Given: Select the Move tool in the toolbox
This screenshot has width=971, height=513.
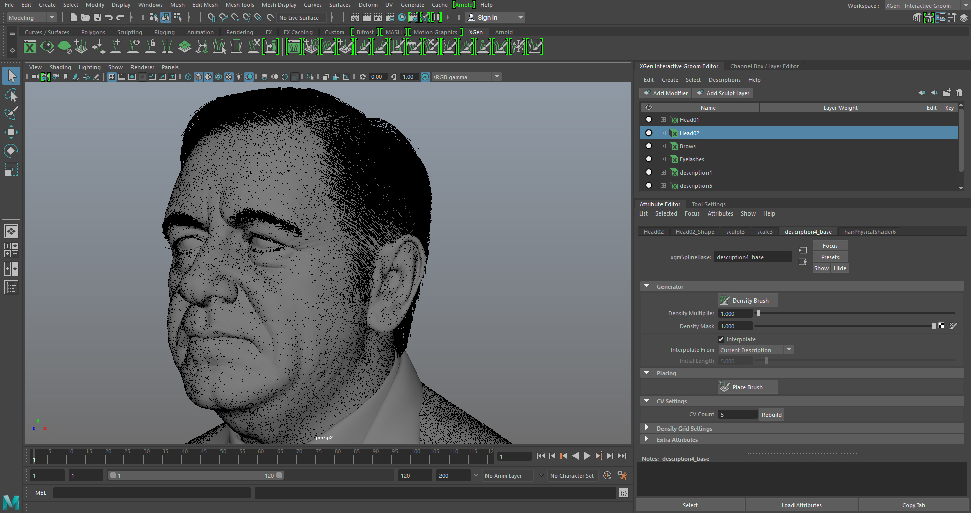Looking at the screenshot, I should (11, 132).
